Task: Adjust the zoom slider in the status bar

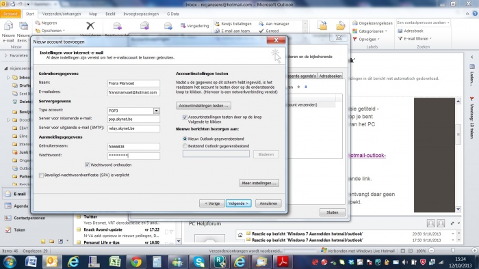Action: click(x=453, y=251)
